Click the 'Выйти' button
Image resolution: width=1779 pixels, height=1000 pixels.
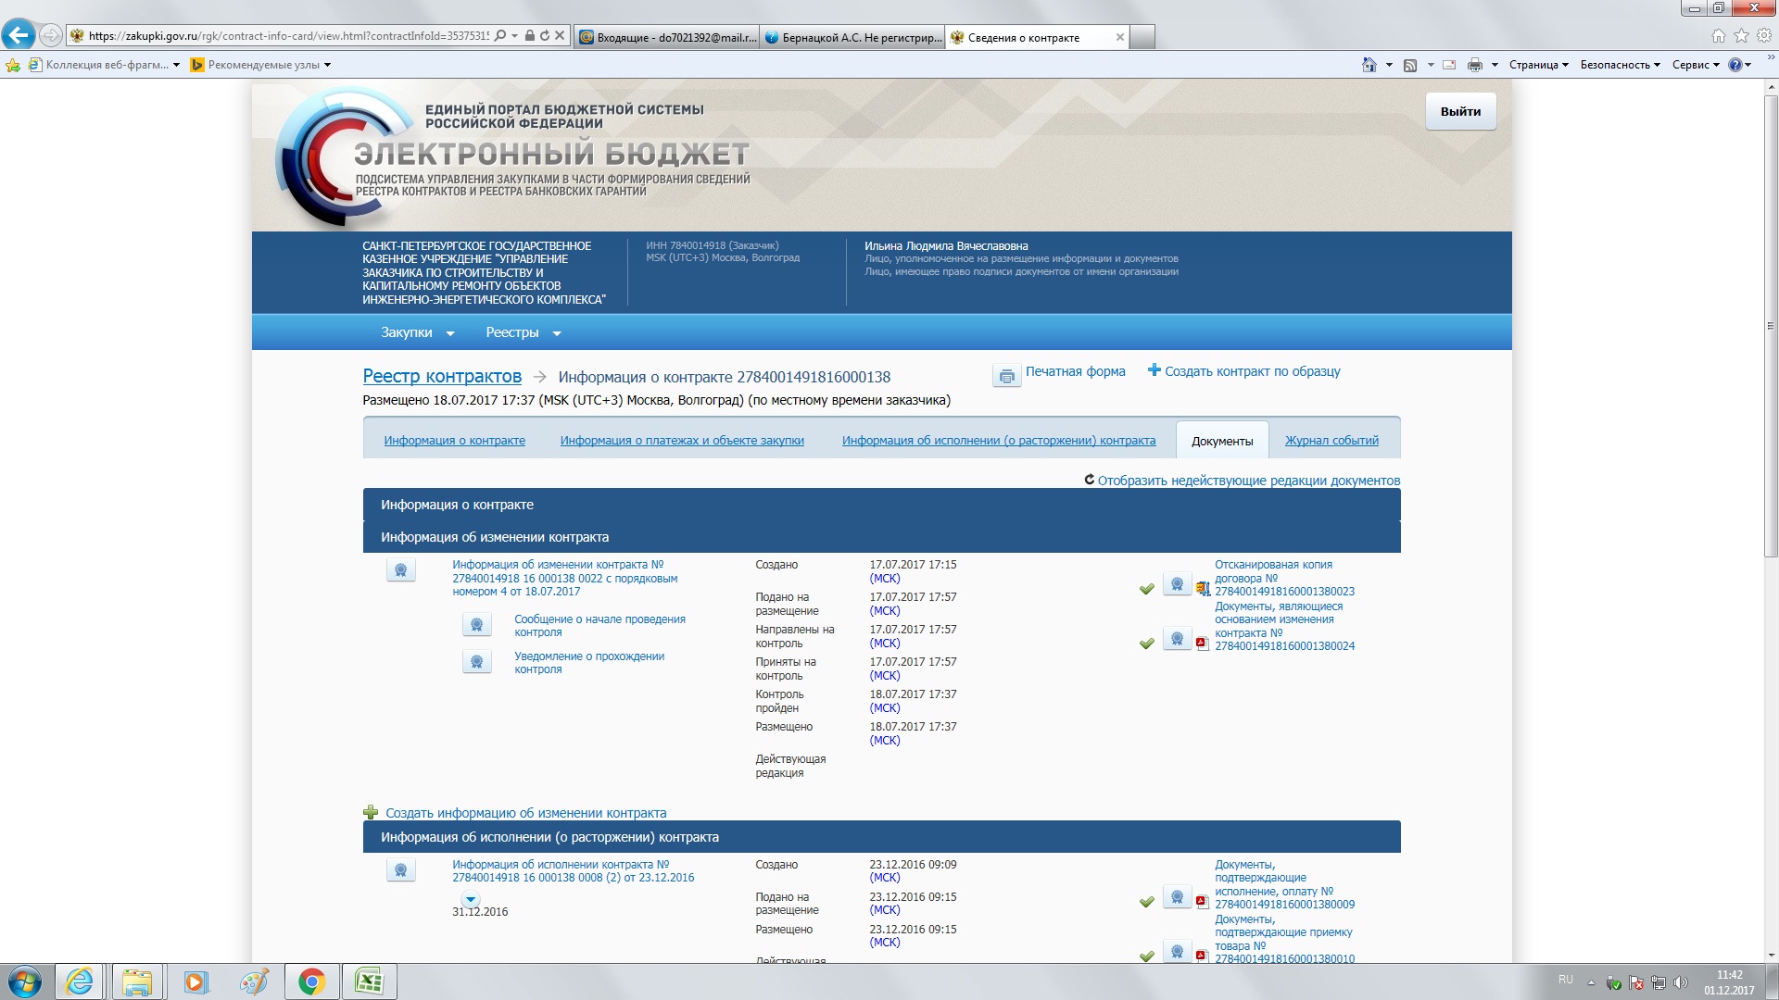coord(1460,111)
